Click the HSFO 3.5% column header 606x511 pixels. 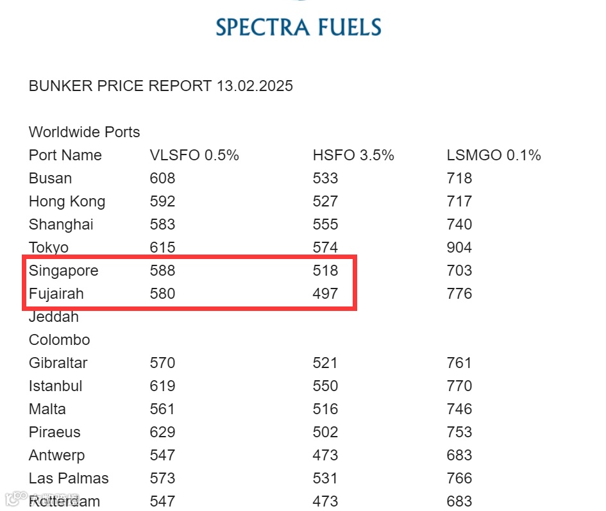click(353, 155)
